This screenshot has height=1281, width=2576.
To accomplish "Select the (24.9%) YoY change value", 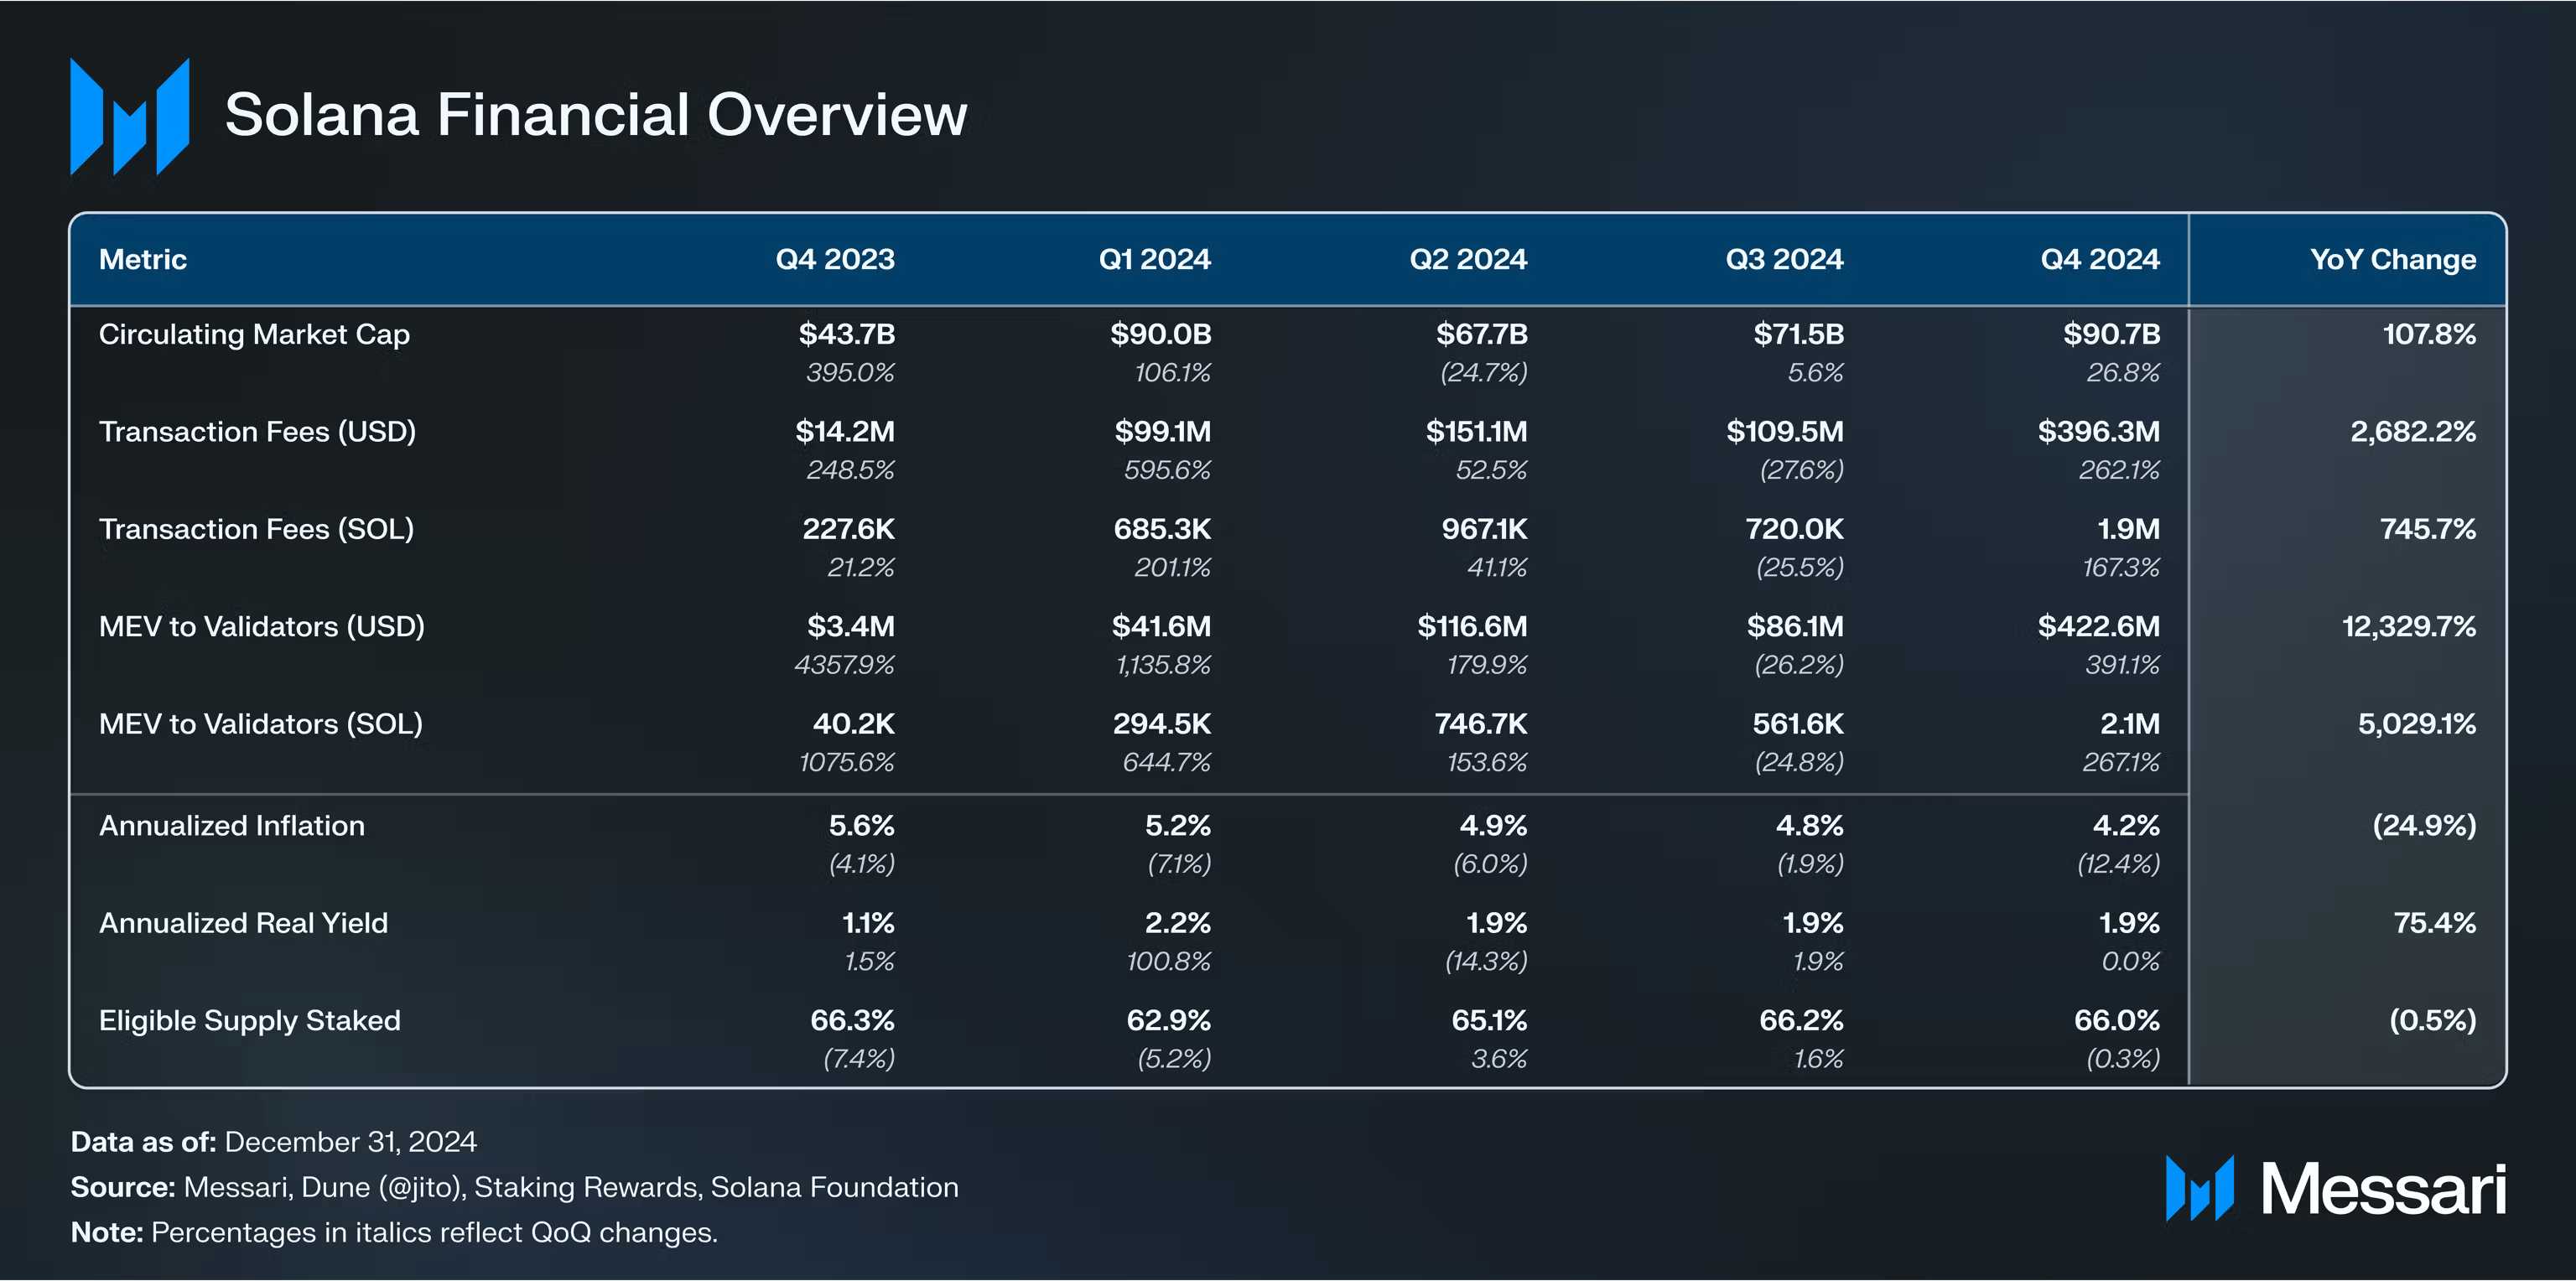I will [x=2424, y=826].
